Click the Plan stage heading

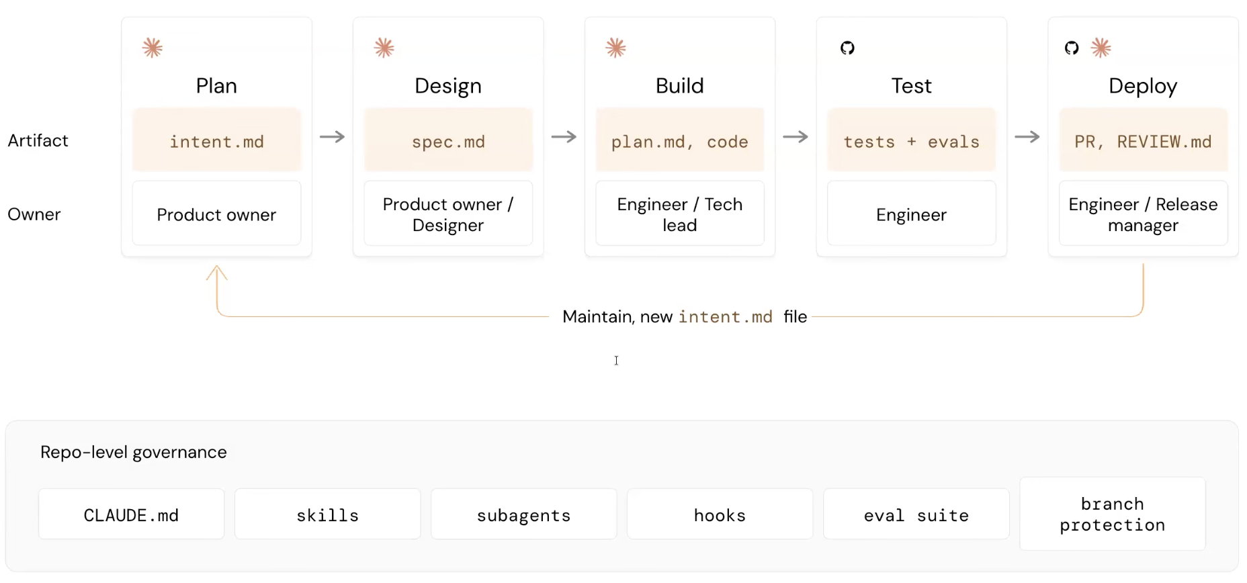(216, 86)
